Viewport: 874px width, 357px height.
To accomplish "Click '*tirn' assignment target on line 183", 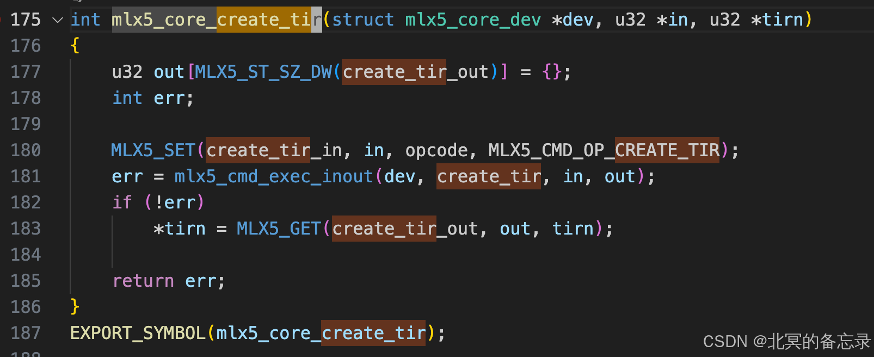I will coord(180,229).
